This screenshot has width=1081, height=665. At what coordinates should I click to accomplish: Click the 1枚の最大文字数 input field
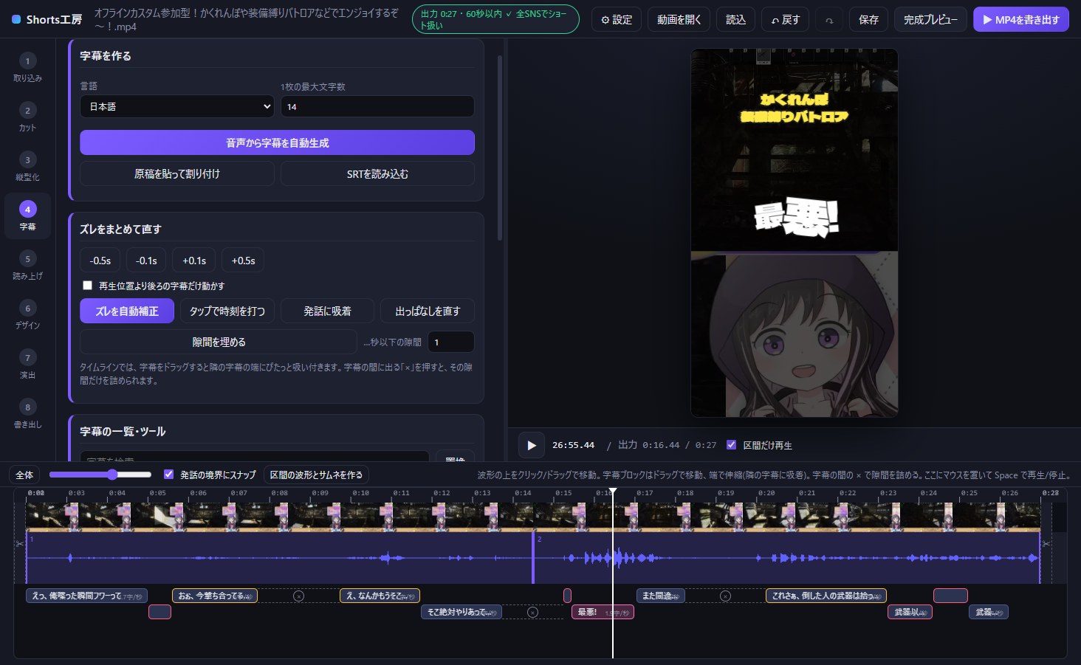pyautogui.click(x=377, y=106)
